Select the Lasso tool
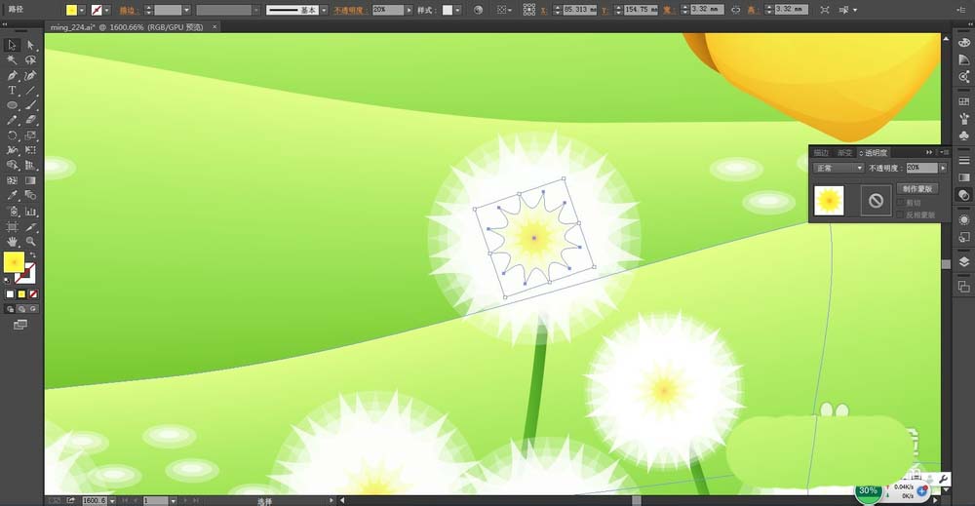The height and width of the screenshot is (506, 975). 30,59
